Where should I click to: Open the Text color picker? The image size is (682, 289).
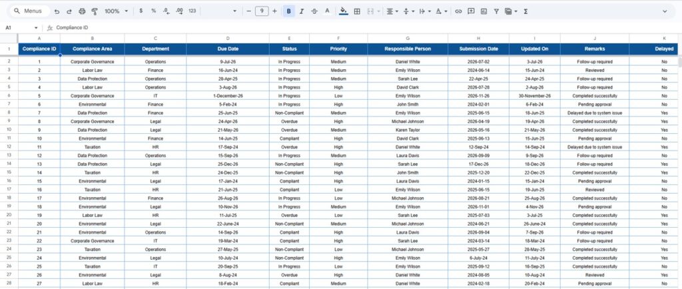click(327, 11)
